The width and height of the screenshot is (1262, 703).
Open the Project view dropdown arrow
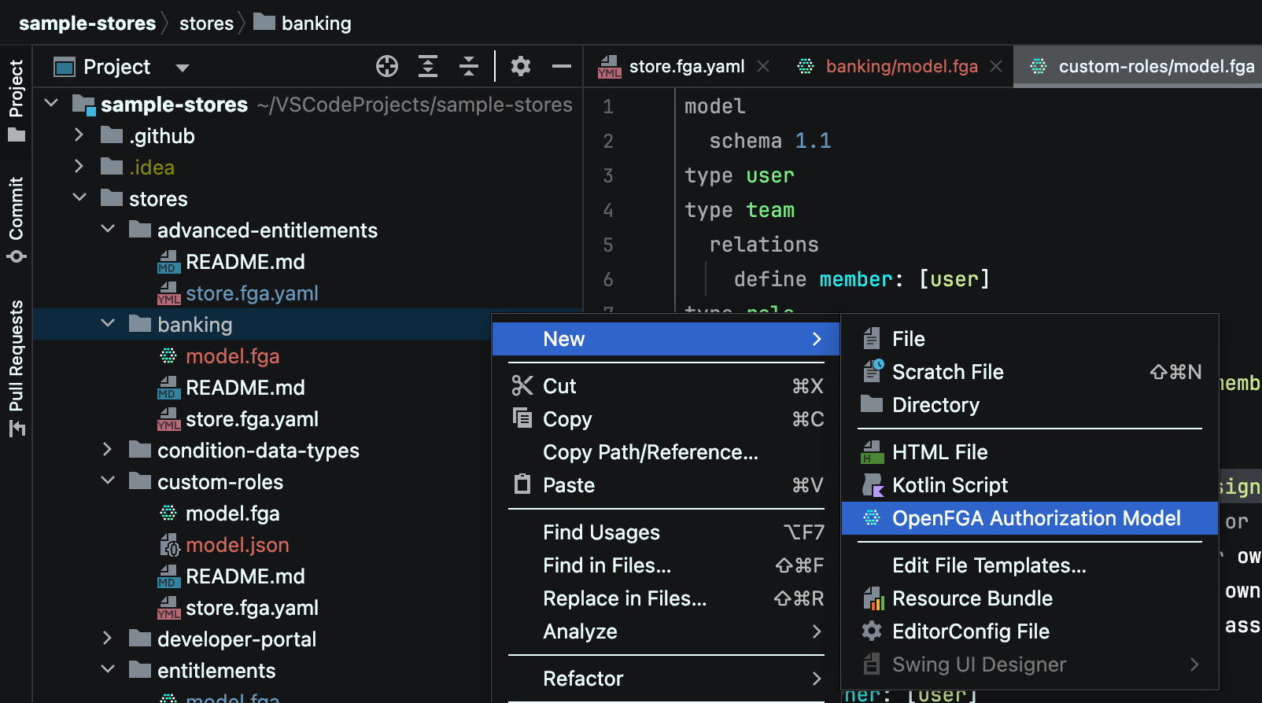tap(183, 68)
